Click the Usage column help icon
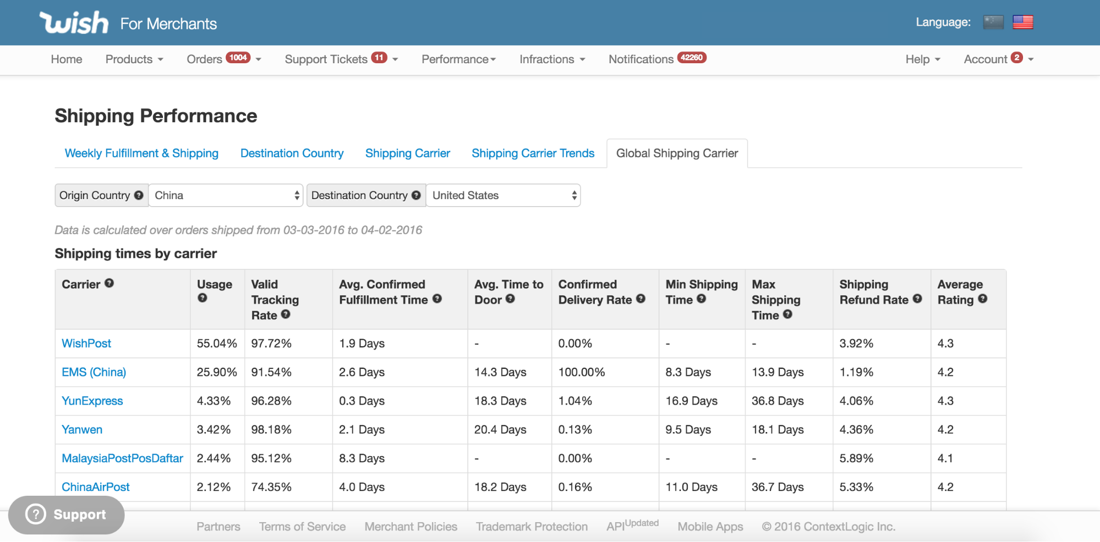Image resolution: width=1100 pixels, height=542 pixels. click(x=203, y=298)
